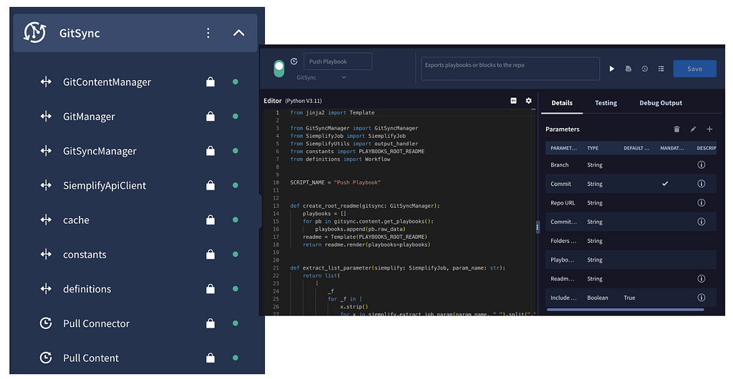Screen dimensions: 733x379
Task: Delete parameter with the trash icon
Action: pos(676,129)
